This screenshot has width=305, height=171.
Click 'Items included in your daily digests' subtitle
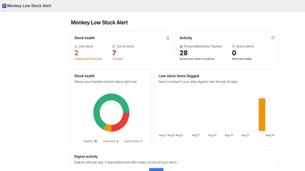(x=198, y=82)
